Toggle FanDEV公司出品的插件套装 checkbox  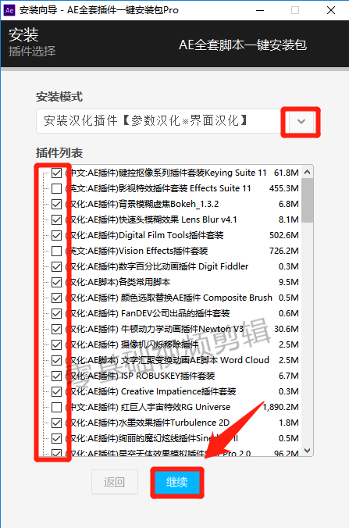coord(56,313)
